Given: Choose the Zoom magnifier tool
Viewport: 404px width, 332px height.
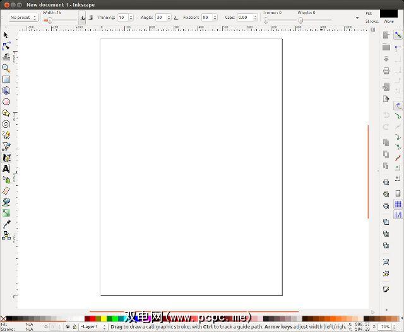Looking at the screenshot, I should (6, 68).
